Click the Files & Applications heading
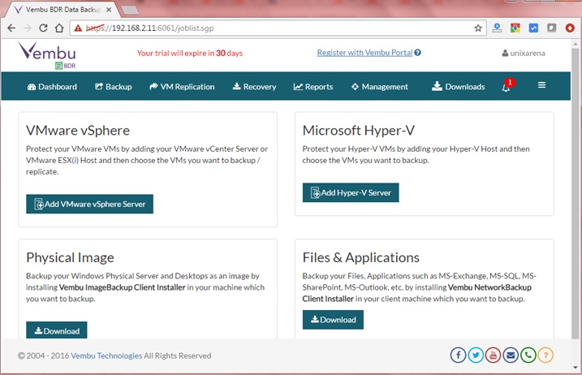Screen dimensions: 582x375 coord(360,257)
